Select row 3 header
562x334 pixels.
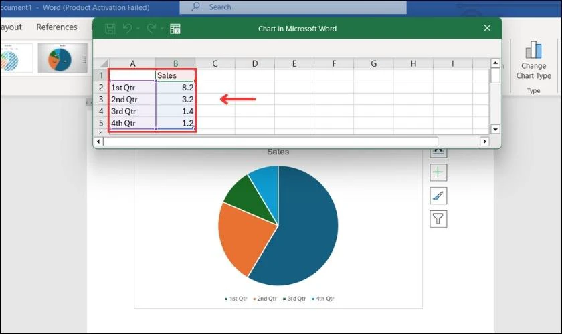tap(101, 99)
